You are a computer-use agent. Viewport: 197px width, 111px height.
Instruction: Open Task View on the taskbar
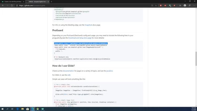pyautogui.click(x=12, y=109)
